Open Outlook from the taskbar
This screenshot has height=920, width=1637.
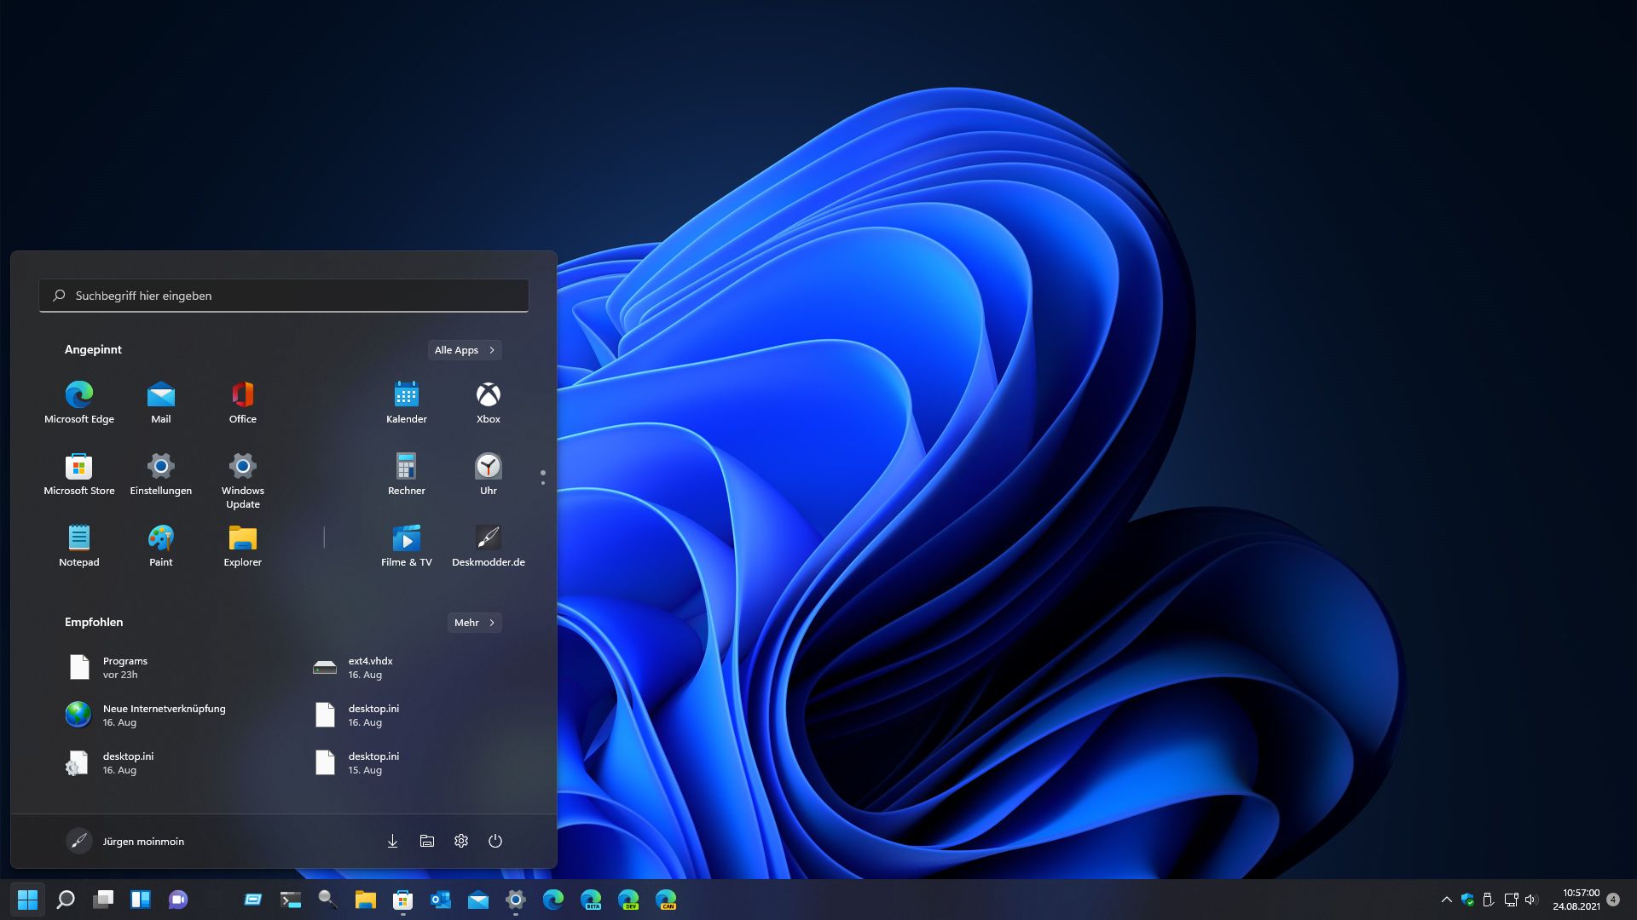point(441,900)
